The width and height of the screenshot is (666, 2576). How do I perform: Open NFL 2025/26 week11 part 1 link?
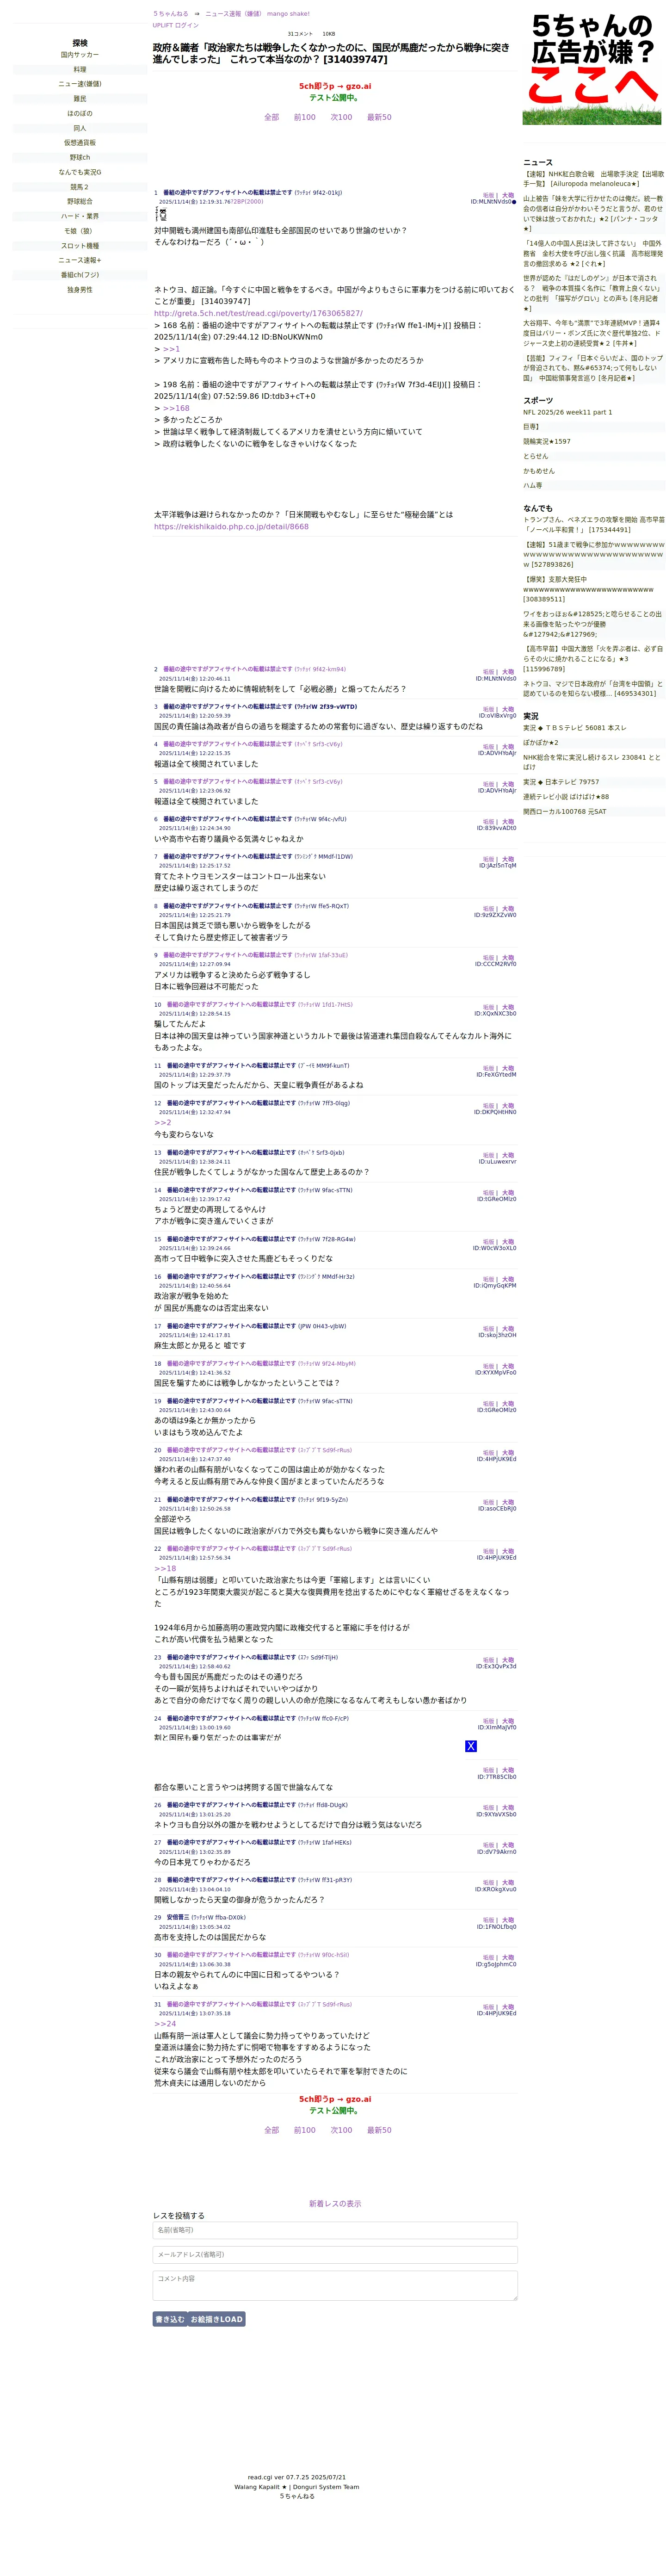click(x=568, y=412)
